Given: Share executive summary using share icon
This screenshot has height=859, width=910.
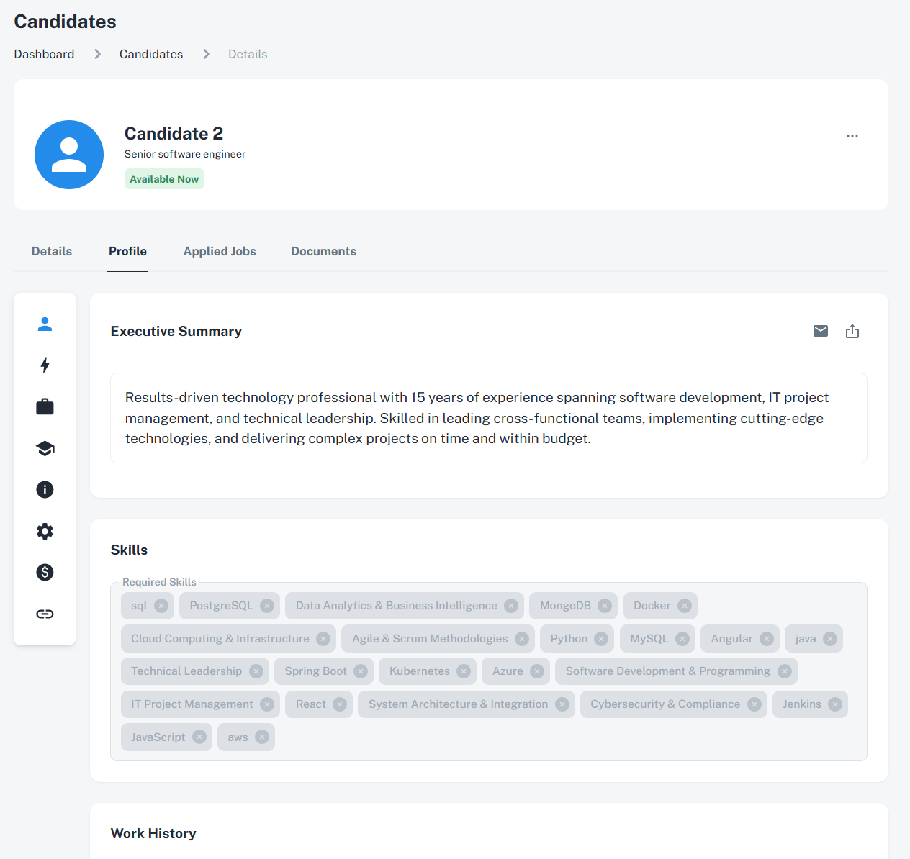Looking at the screenshot, I should [x=852, y=331].
